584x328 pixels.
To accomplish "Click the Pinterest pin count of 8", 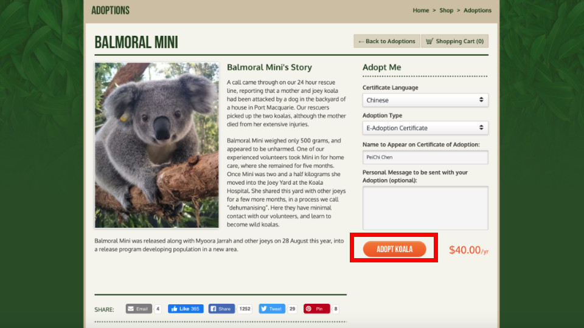I will [335, 309].
